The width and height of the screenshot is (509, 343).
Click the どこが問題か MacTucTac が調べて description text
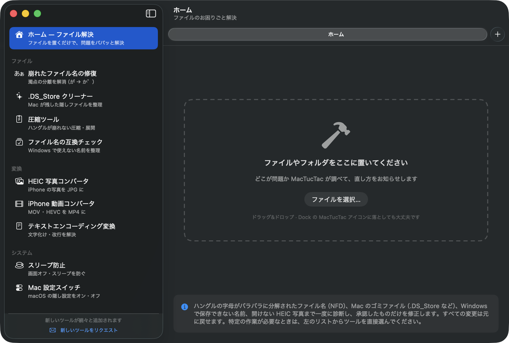336,179
